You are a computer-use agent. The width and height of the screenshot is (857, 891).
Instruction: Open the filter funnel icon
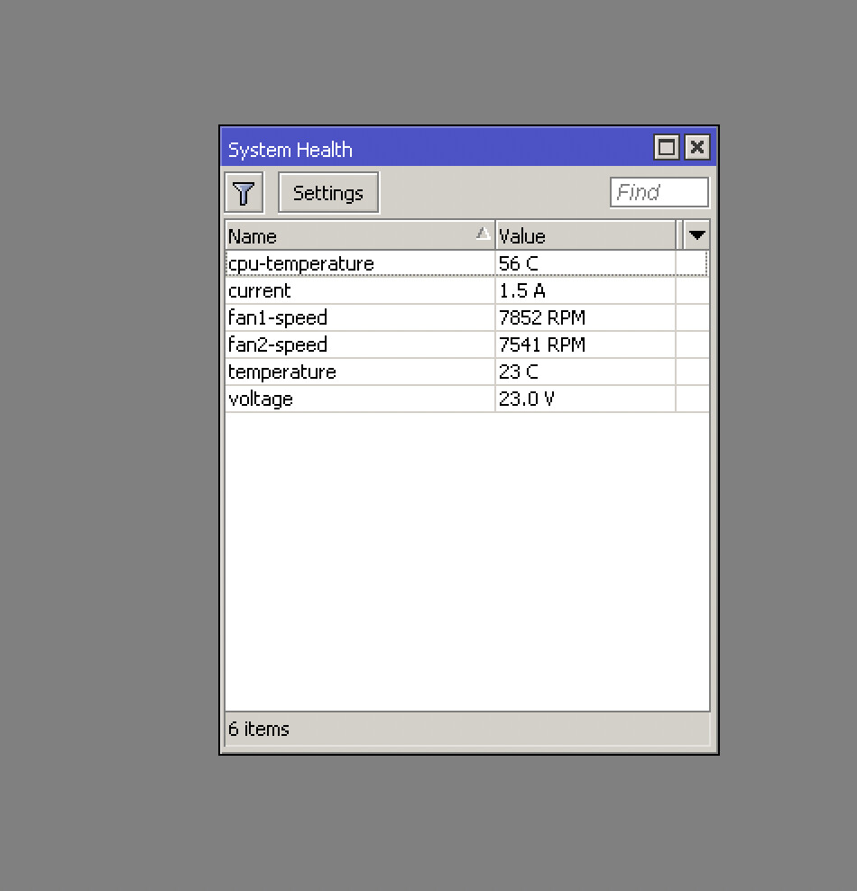point(243,191)
